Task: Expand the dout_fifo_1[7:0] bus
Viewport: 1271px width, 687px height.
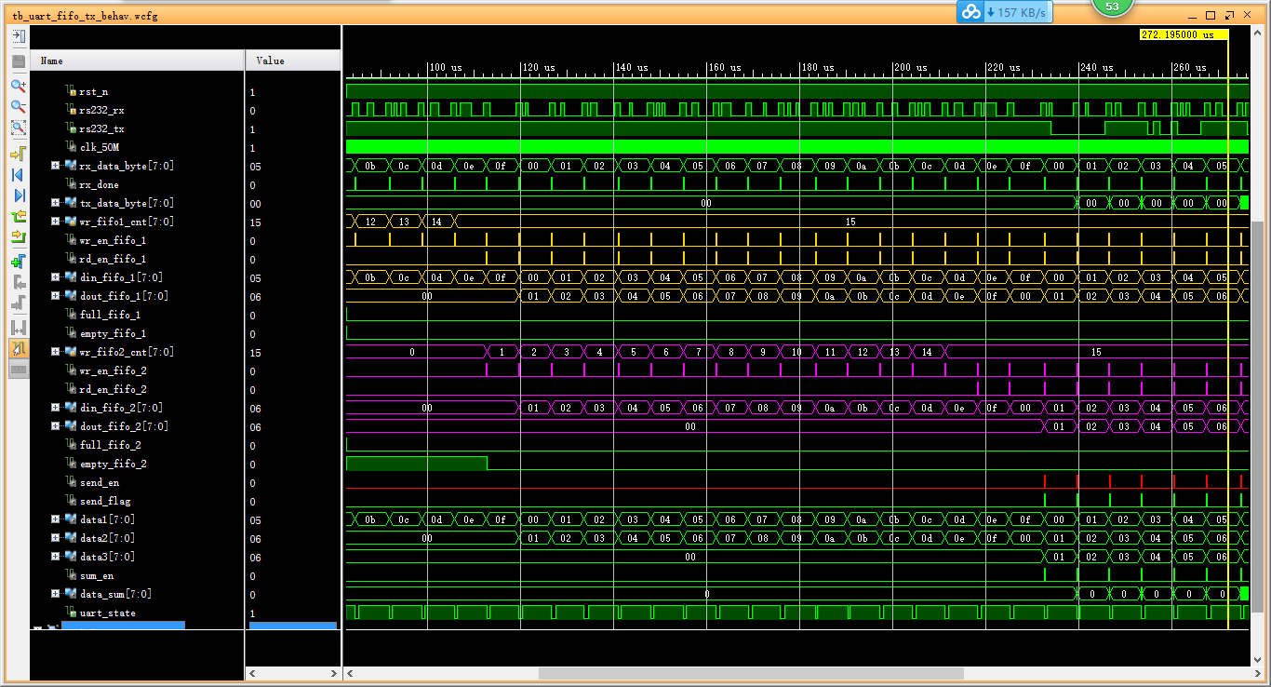Action: click(55, 296)
